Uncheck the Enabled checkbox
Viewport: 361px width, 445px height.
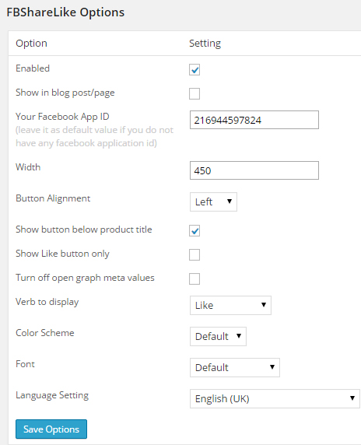pos(195,69)
